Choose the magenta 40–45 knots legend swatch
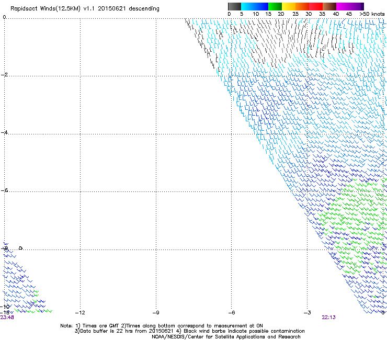 343,6
